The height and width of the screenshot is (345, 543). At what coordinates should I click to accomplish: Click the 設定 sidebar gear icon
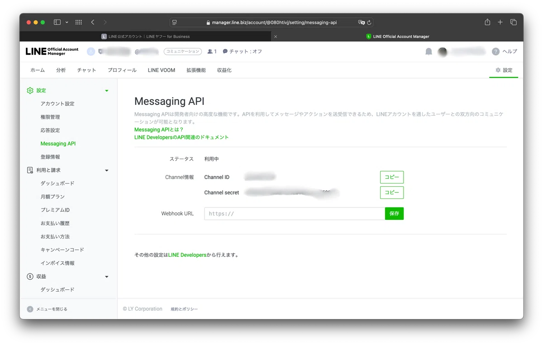click(30, 90)
